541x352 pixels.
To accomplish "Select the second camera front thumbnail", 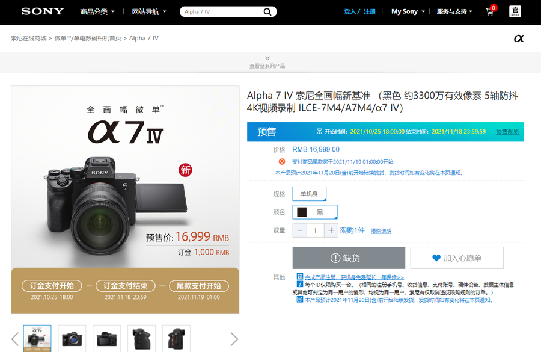I will [x=72, y=338].
